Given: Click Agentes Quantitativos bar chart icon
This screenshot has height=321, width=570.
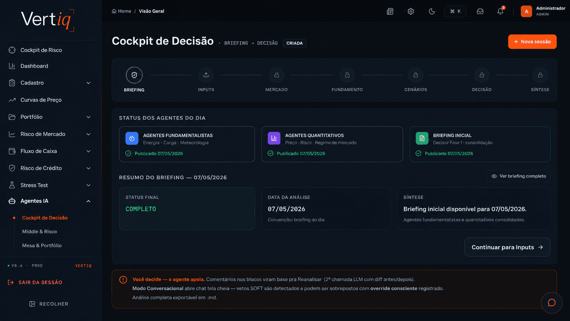Looking at the screenshot, I should pyautogui.click(x=274, y=138).
